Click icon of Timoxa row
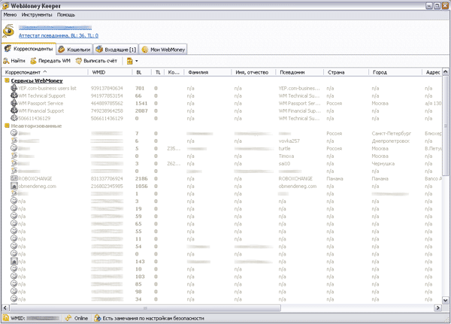The width and height of the screenshot is (451, 324). tap(14, 156)
